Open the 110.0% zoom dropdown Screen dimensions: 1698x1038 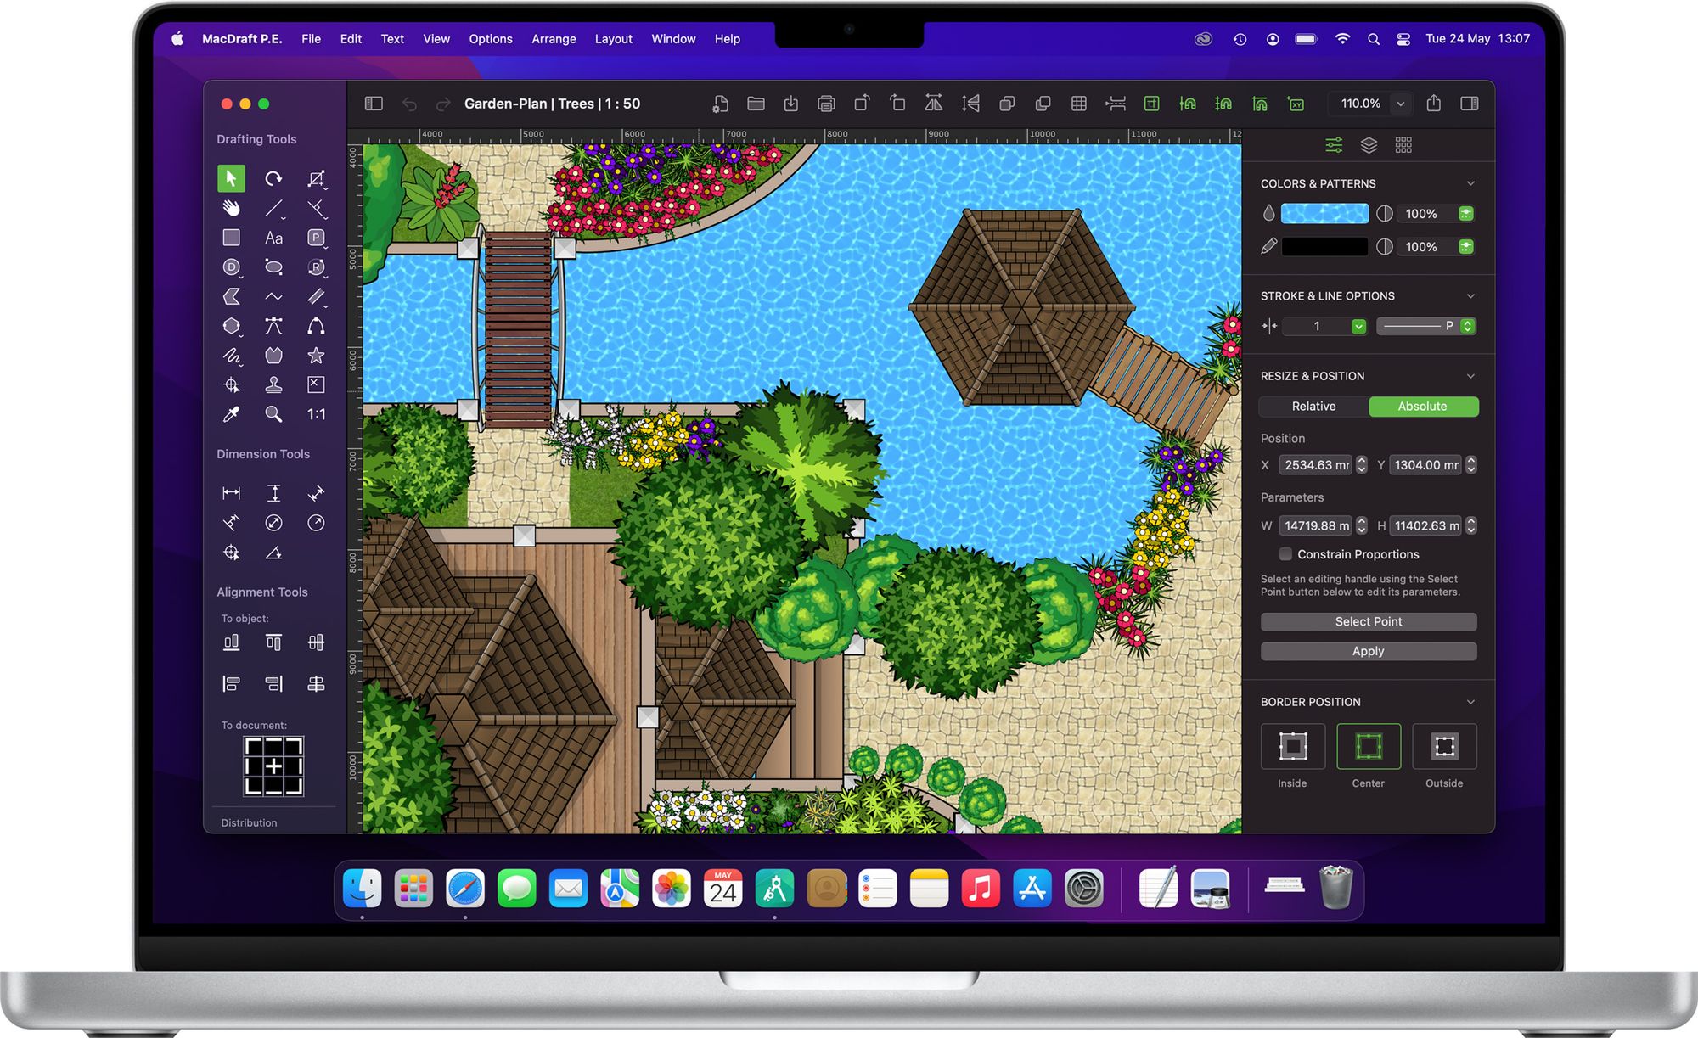click(x=1401, y=104)
